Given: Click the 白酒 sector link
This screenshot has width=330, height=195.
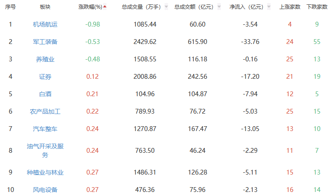Looking at the screenshot, I should tap(45, 94).
